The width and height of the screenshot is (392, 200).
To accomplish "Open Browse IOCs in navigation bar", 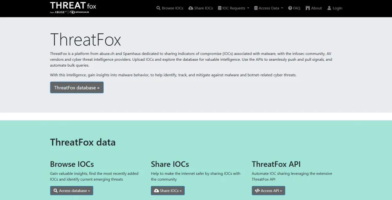I will [170, 8].
